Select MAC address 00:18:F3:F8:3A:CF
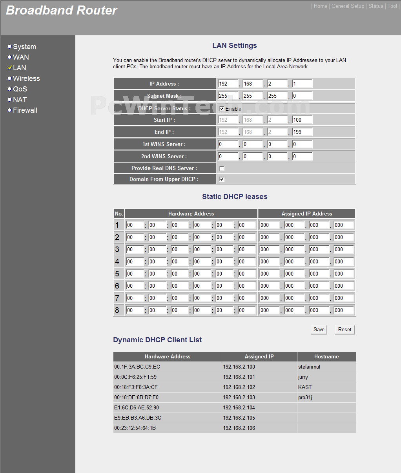401x473 pixels. (x=136, y=387)
